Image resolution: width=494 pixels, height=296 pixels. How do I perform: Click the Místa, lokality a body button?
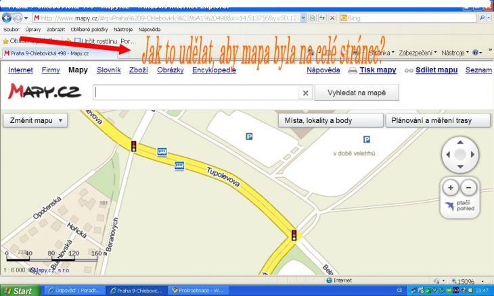(x=331, y=120)
